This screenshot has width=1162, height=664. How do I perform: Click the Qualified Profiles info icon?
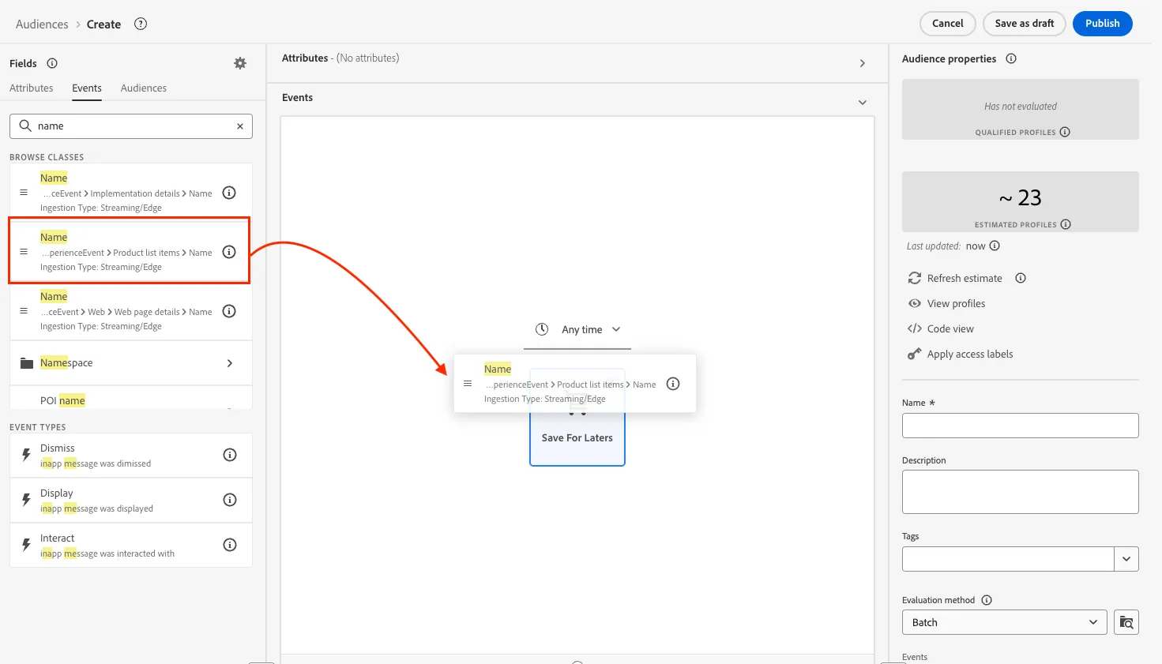coord(1065,132)
